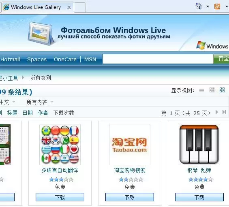Switch to details view icon
Viewport: 229px width, 207px height.
coord(212,90)
